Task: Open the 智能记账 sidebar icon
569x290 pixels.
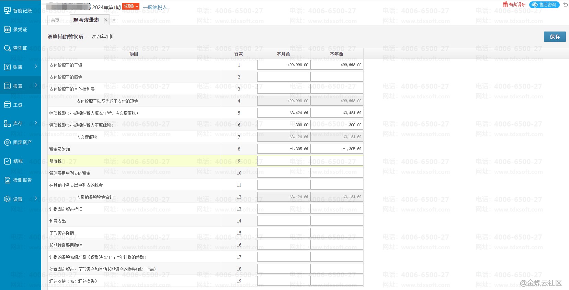Action: point(7,11)
